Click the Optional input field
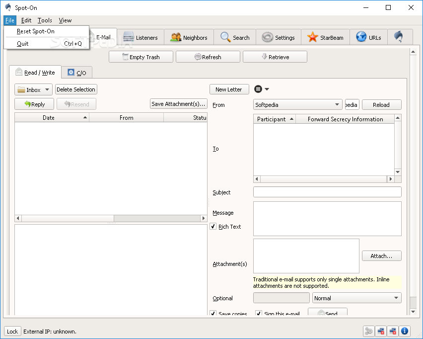 (282, 298)
